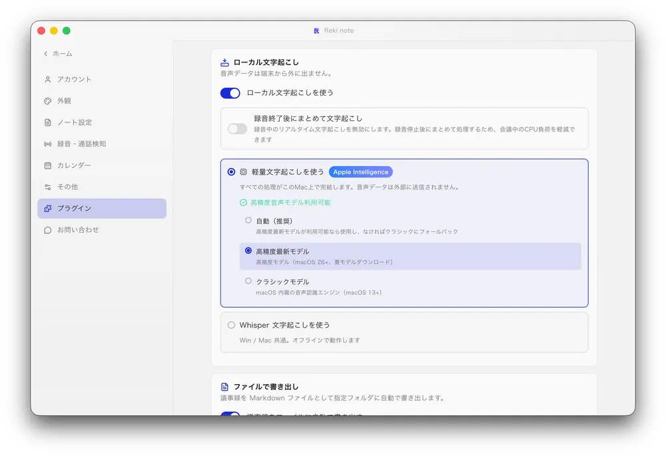This screenshot has width=666, height=456.
Task: Click the 高精度モデル（macOS 26+ description text
Action: click(x=324, y=263)
